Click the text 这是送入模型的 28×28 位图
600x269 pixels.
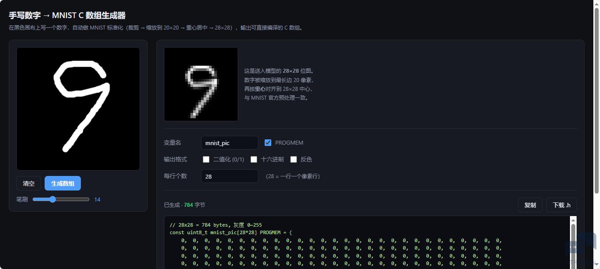tap(279, 71)
